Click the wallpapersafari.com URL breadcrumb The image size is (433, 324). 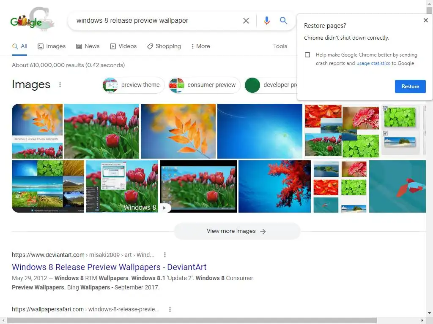coord(85,309)
